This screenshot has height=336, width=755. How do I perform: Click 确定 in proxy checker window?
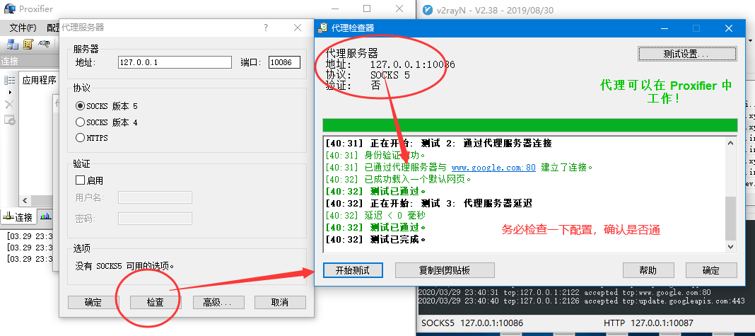pyautogui.click(x=711, y=270)
